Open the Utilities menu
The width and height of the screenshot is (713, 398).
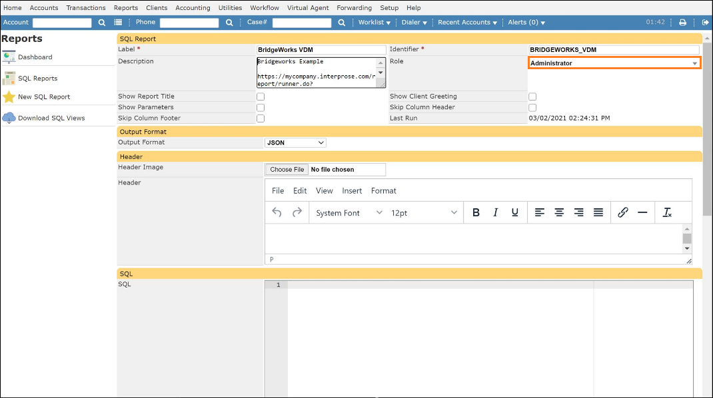tap(230, 8)
